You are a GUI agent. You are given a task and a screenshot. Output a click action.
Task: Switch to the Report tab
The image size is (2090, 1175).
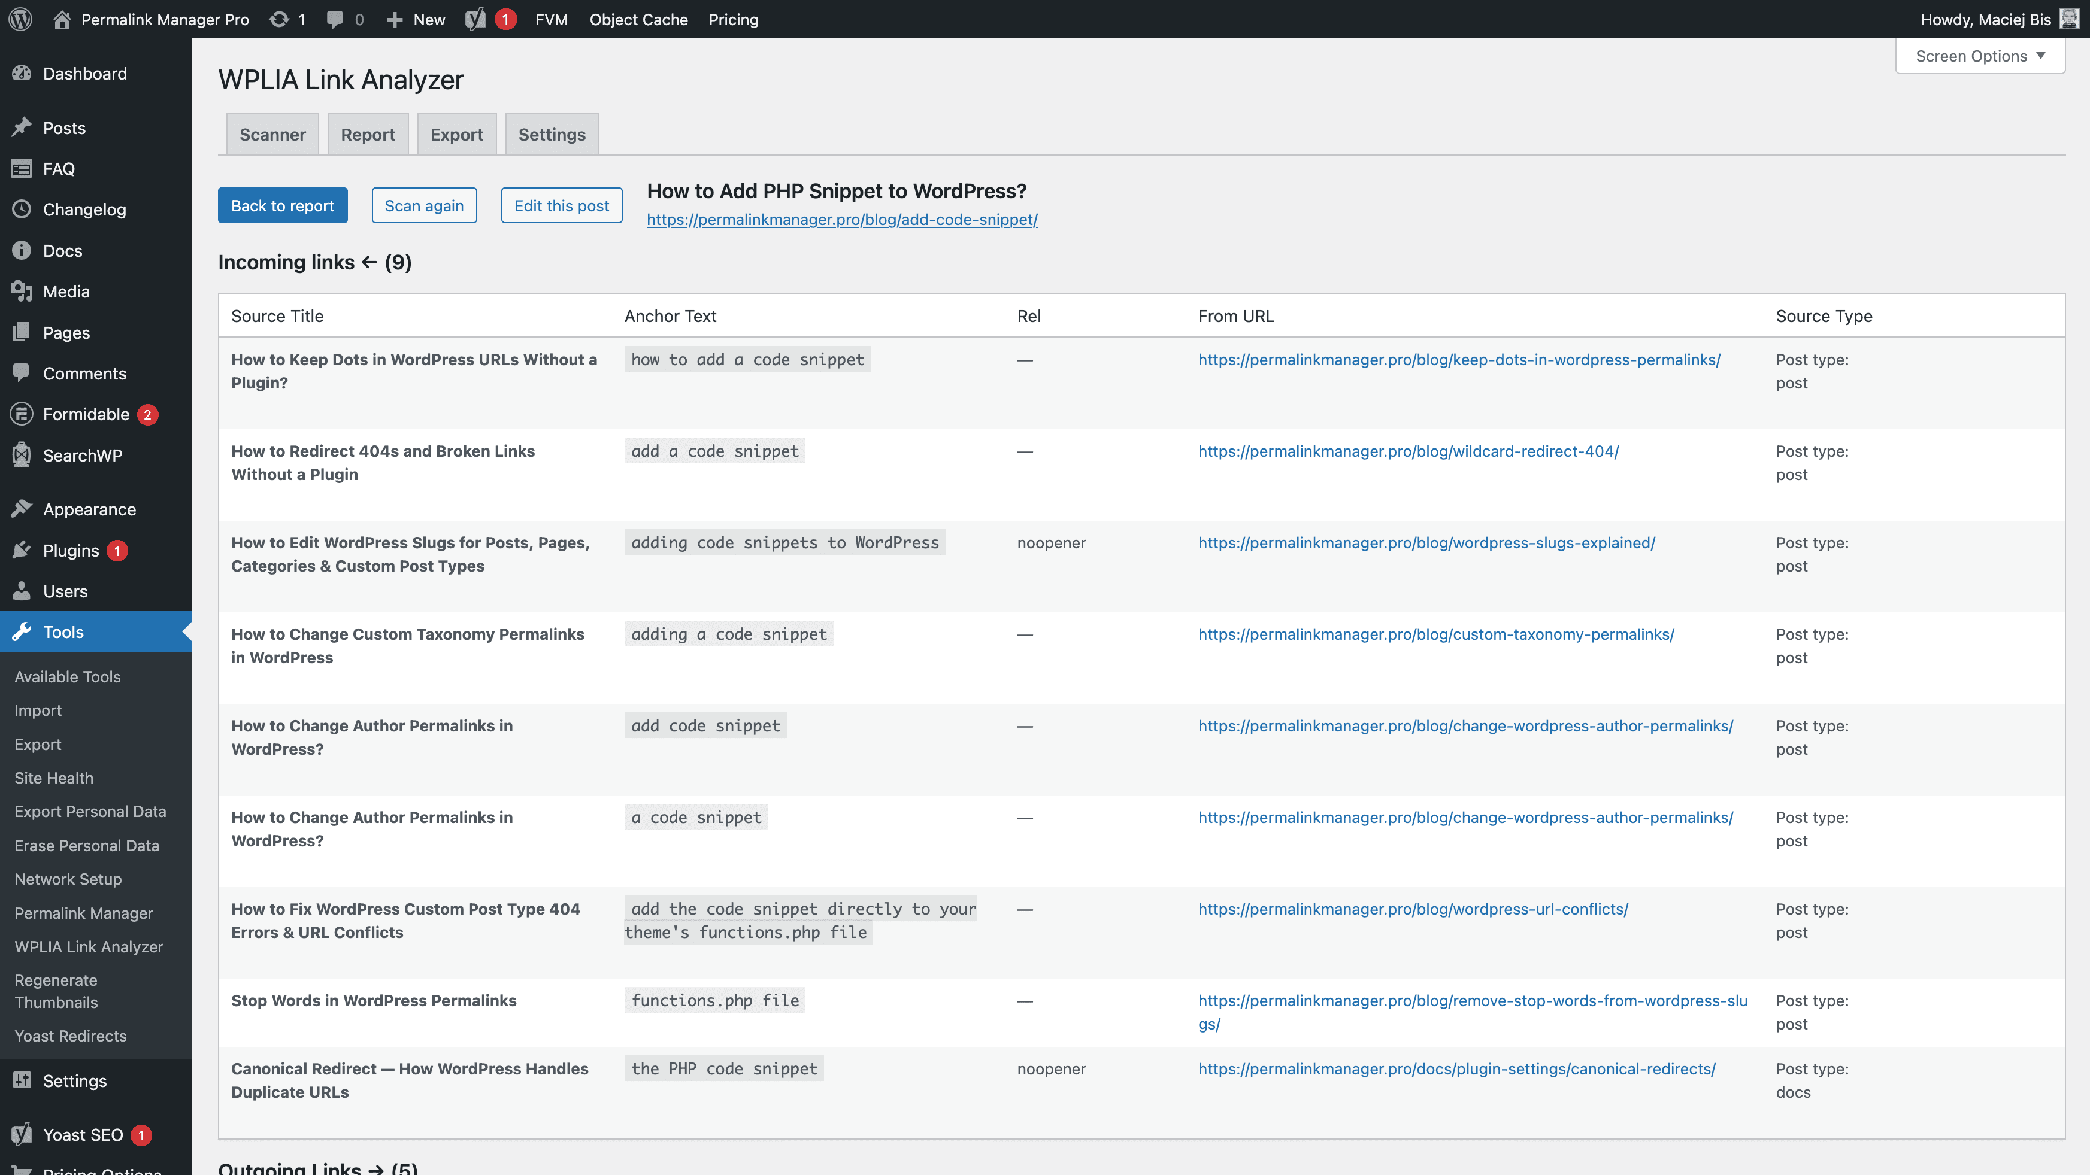click(368, 134)
